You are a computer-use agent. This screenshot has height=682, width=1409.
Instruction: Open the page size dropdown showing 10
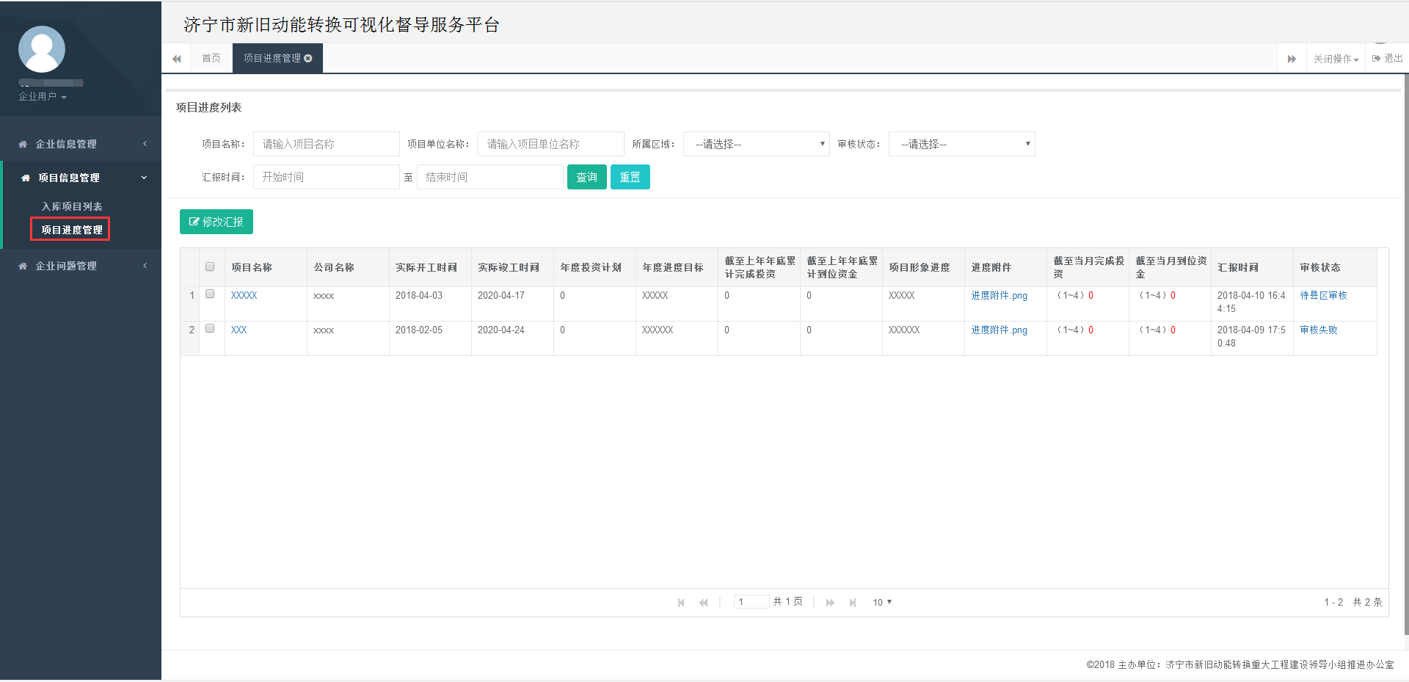point(882,602)
